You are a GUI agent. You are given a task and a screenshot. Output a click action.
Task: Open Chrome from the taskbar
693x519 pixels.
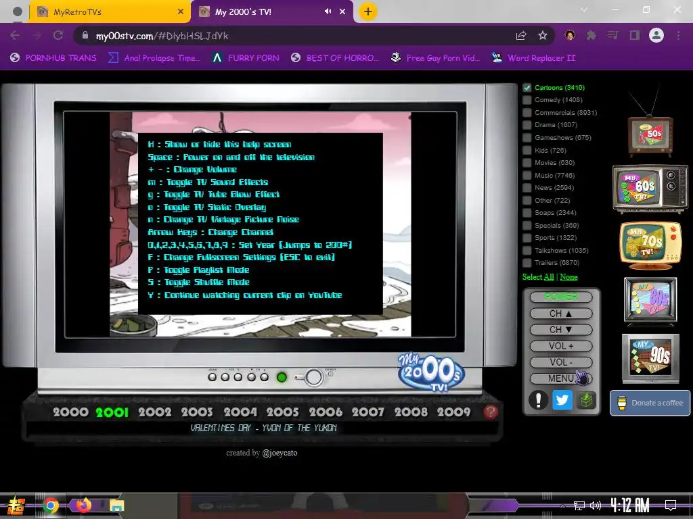(x=50, y=505)
